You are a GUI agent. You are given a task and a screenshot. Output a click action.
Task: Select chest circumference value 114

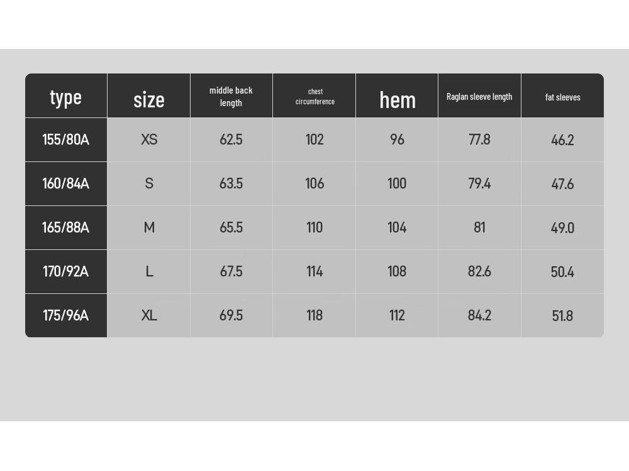[x=314, y=271]
